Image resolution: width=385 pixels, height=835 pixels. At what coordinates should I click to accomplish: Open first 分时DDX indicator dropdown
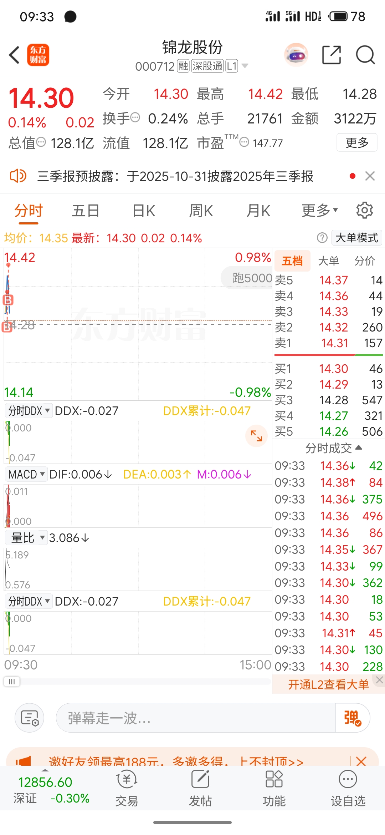[x=29, y=411]
